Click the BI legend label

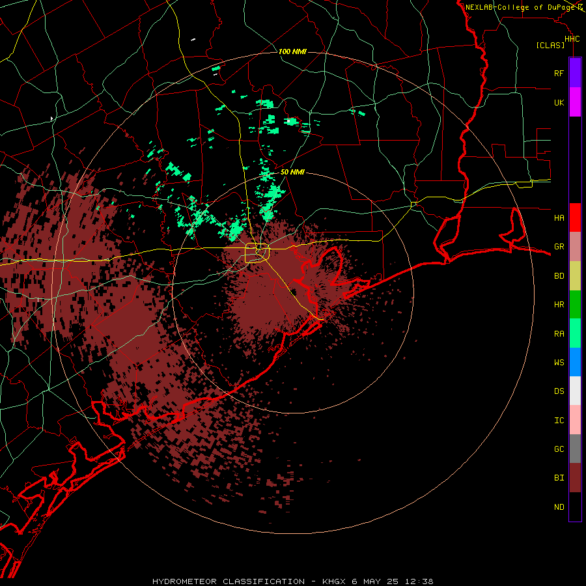559,478
